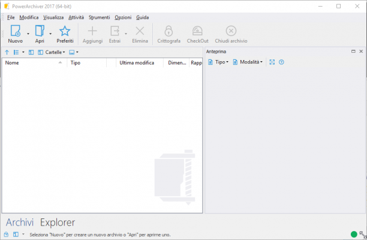Viewport: 367px width, 240px height.
Task: Sort by Ultima modifica column
Action: tap(140, 63)
